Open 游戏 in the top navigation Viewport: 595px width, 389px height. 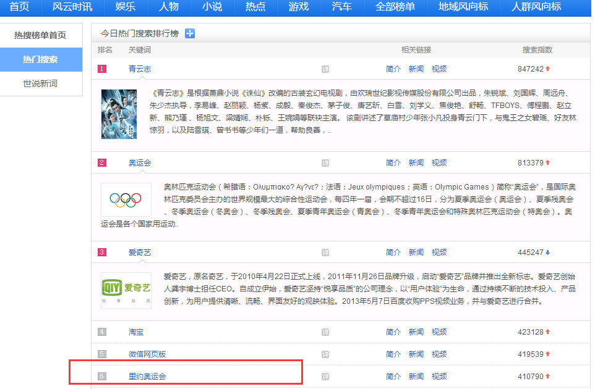click(299, 6)
